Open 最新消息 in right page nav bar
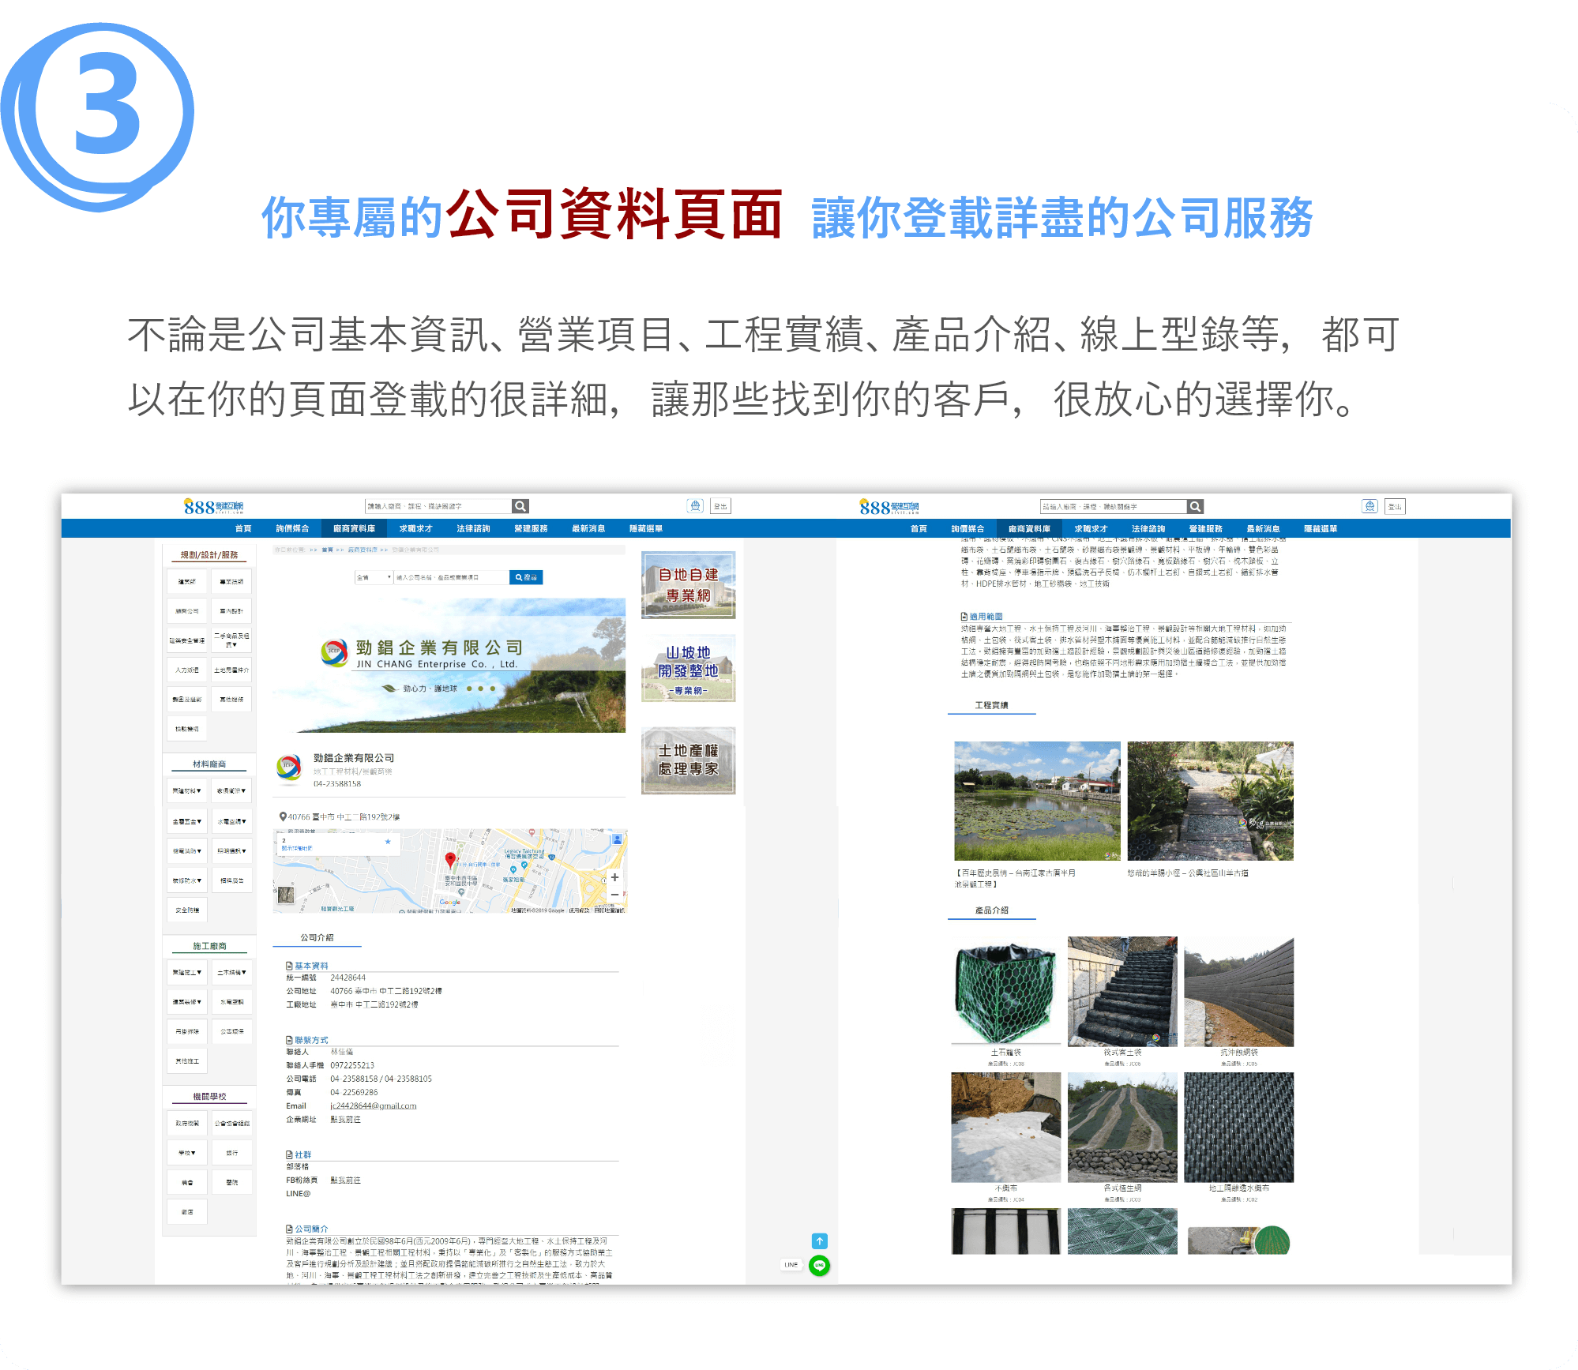 coord(1263,528)
